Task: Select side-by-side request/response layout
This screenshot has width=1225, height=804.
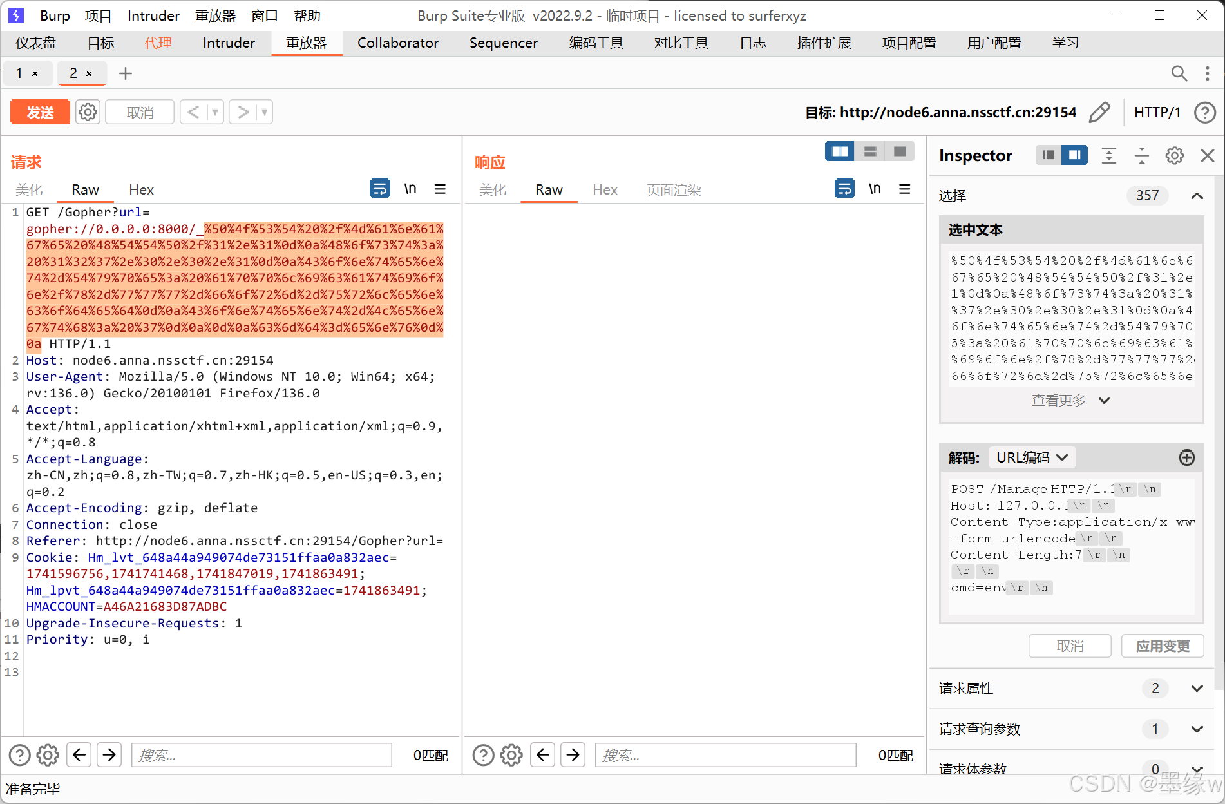Action: point(840,151)
